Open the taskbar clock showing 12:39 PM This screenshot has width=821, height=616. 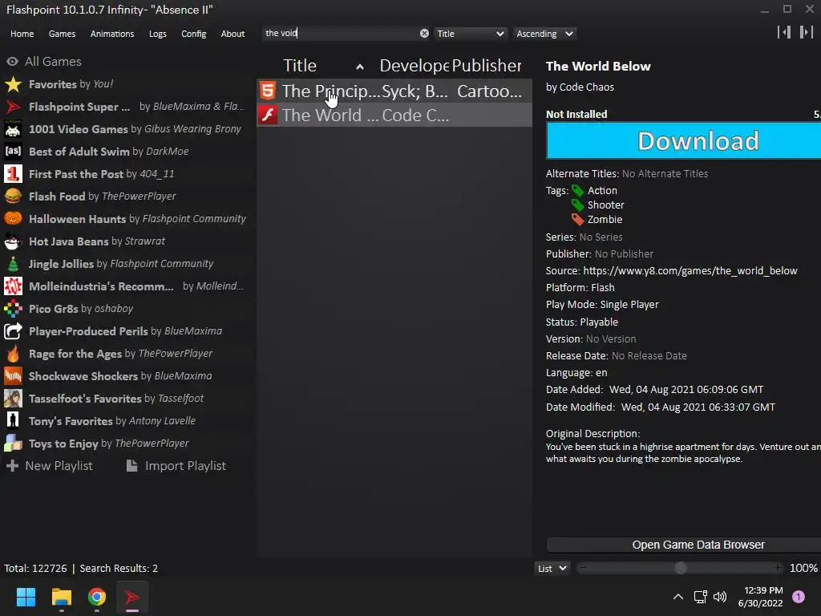760,597
